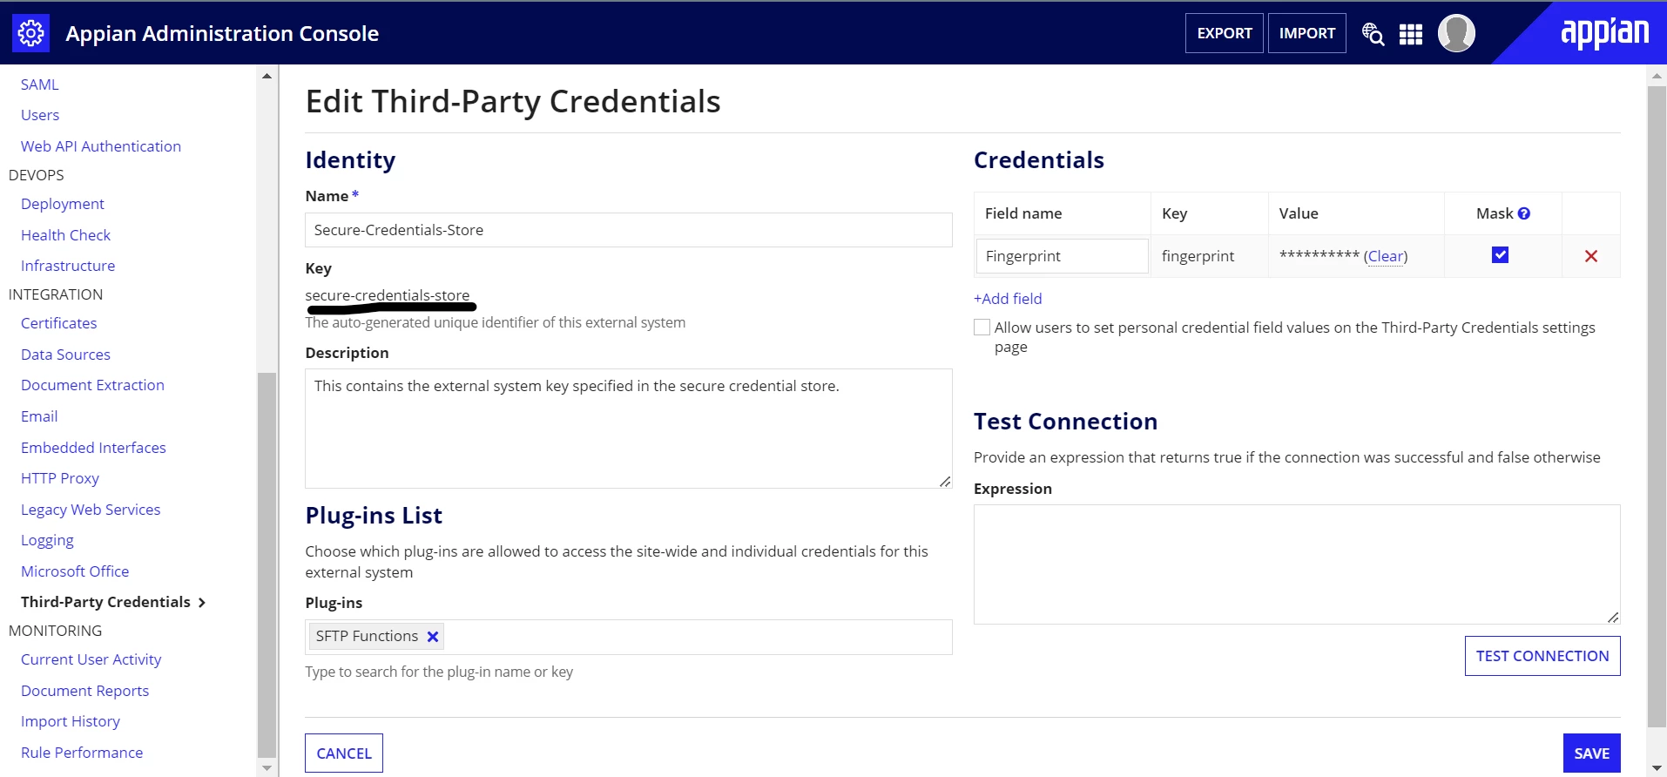This screenshot has height=777, width=1667.
Task: Navigate to Data Sources
Action: tap(66, 355)
